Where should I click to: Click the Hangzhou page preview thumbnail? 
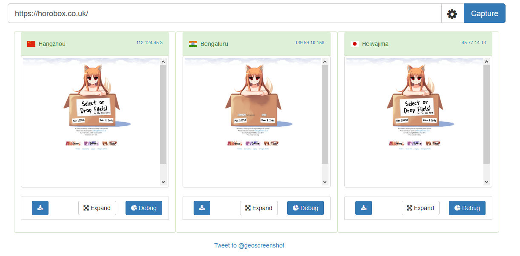[x=91, y=122]
